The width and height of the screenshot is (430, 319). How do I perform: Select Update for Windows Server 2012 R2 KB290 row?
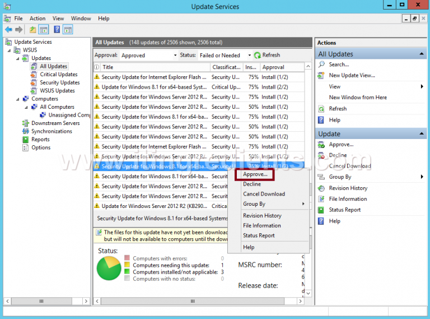[161, 206]
